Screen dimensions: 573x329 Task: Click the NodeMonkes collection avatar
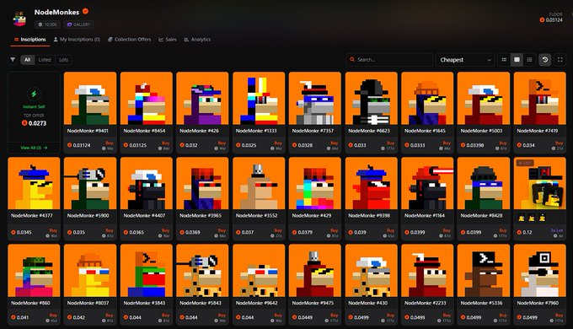pos(19,19)
